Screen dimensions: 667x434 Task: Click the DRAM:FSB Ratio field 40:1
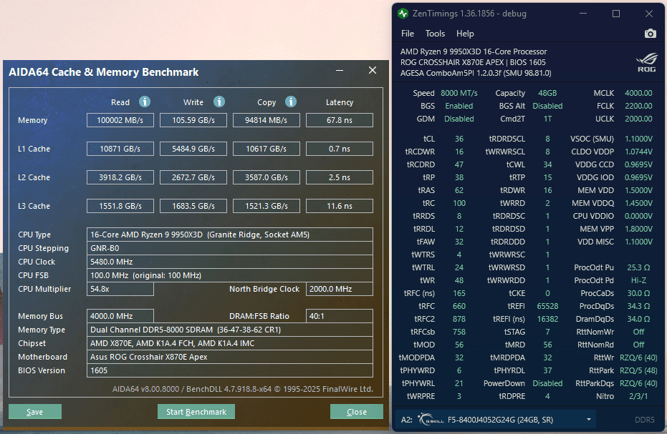340,316
